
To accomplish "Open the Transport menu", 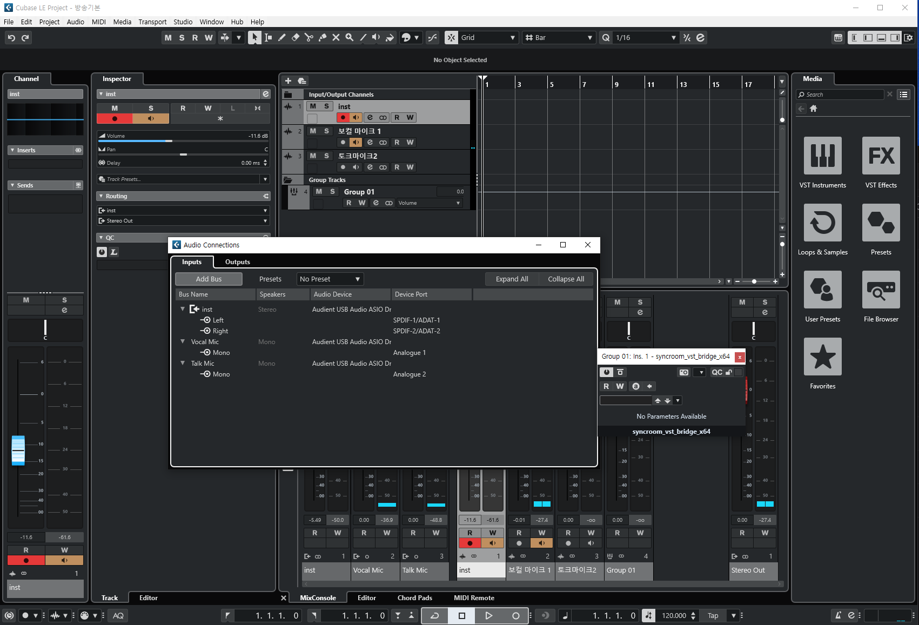I will coord(152,22).
